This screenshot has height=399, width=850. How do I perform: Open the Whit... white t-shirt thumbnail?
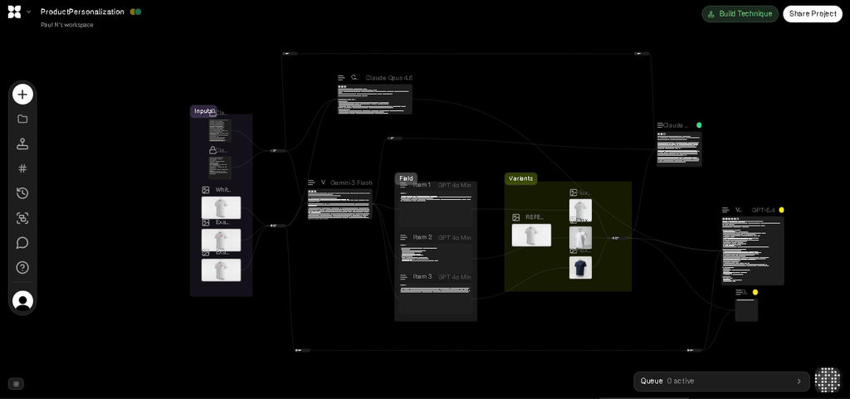click(221, 207)
